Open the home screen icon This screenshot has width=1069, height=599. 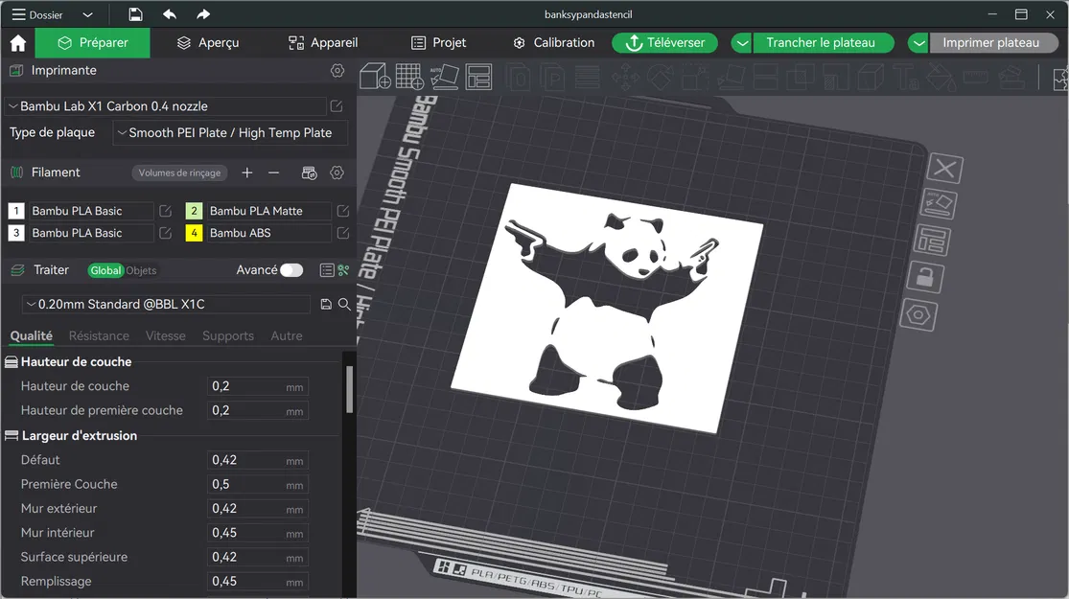click(x=17, y=43)
